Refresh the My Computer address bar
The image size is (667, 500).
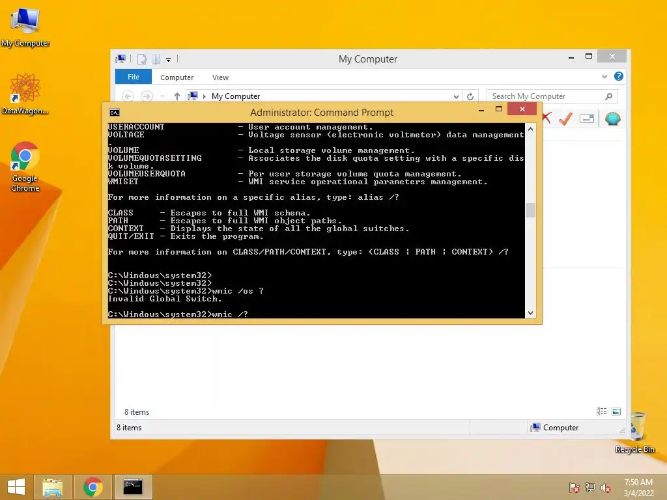coord(470,96)
